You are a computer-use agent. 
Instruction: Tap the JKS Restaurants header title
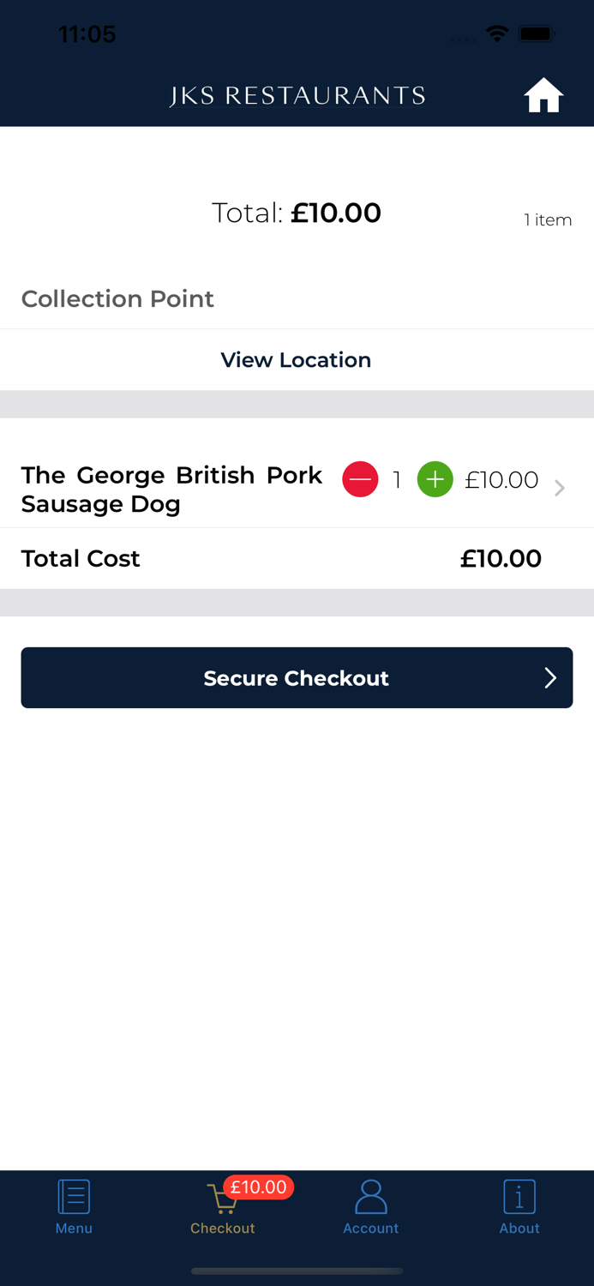coord(297,95)
